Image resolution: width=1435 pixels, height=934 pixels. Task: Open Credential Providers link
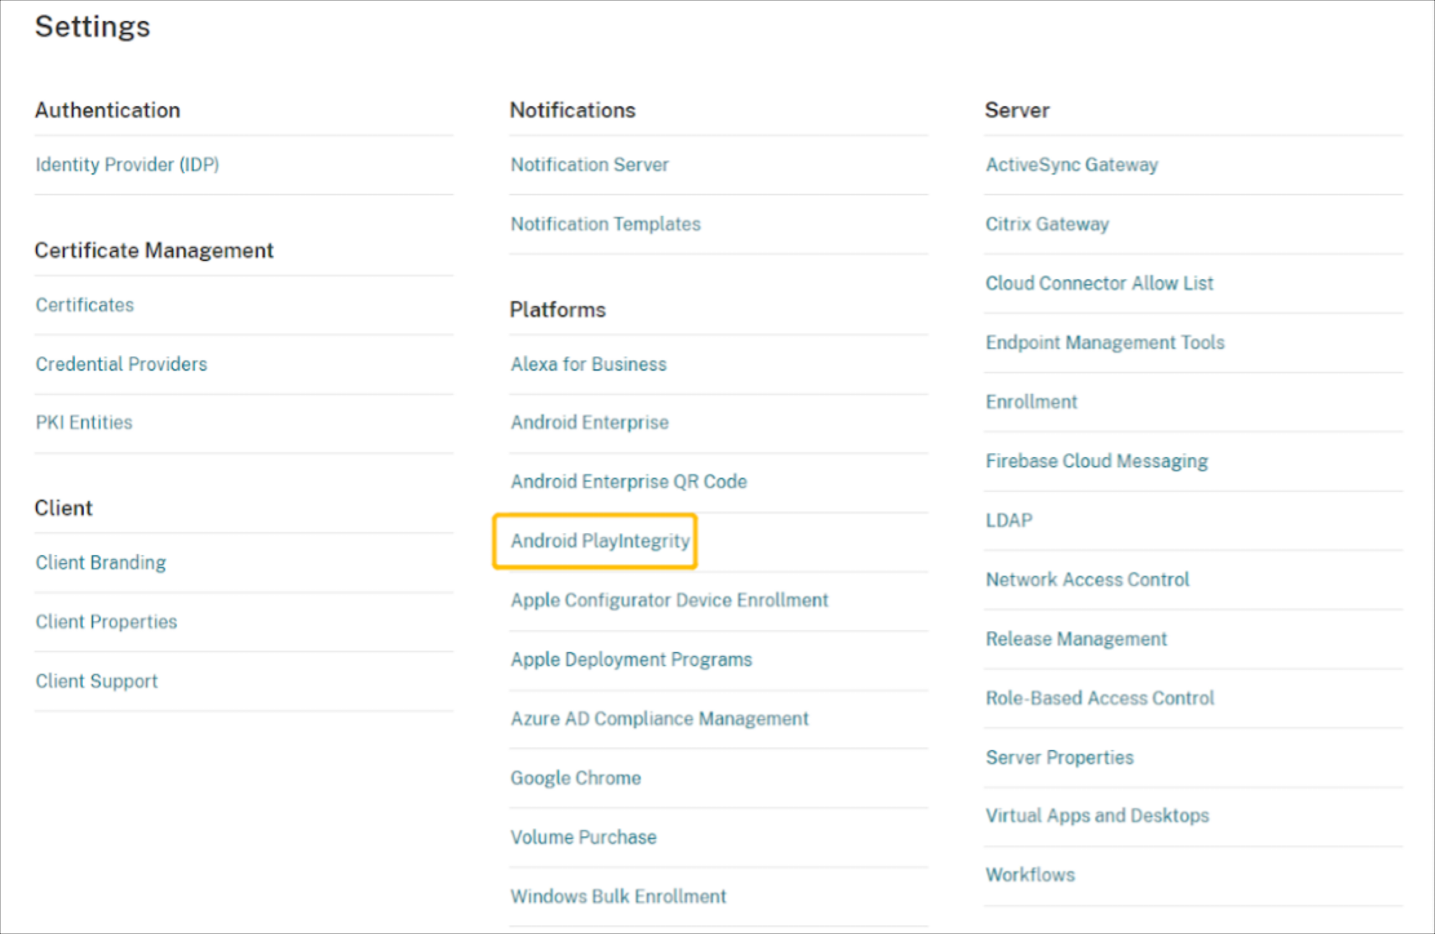(x=121, y=364)
